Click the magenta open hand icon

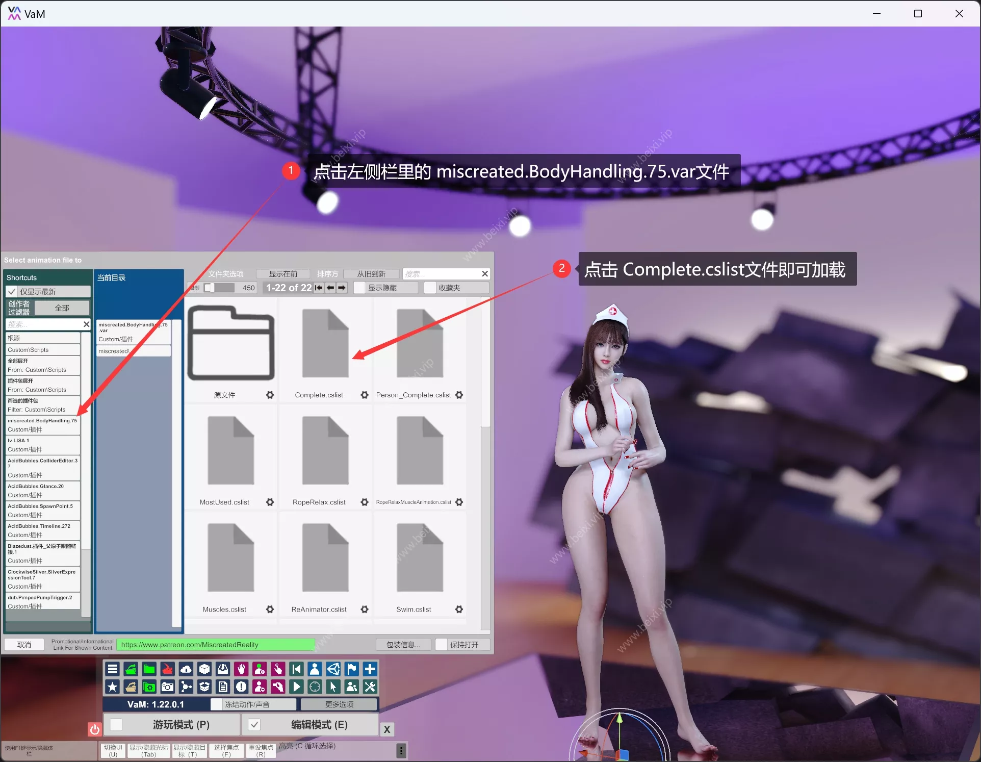point(241,669)
